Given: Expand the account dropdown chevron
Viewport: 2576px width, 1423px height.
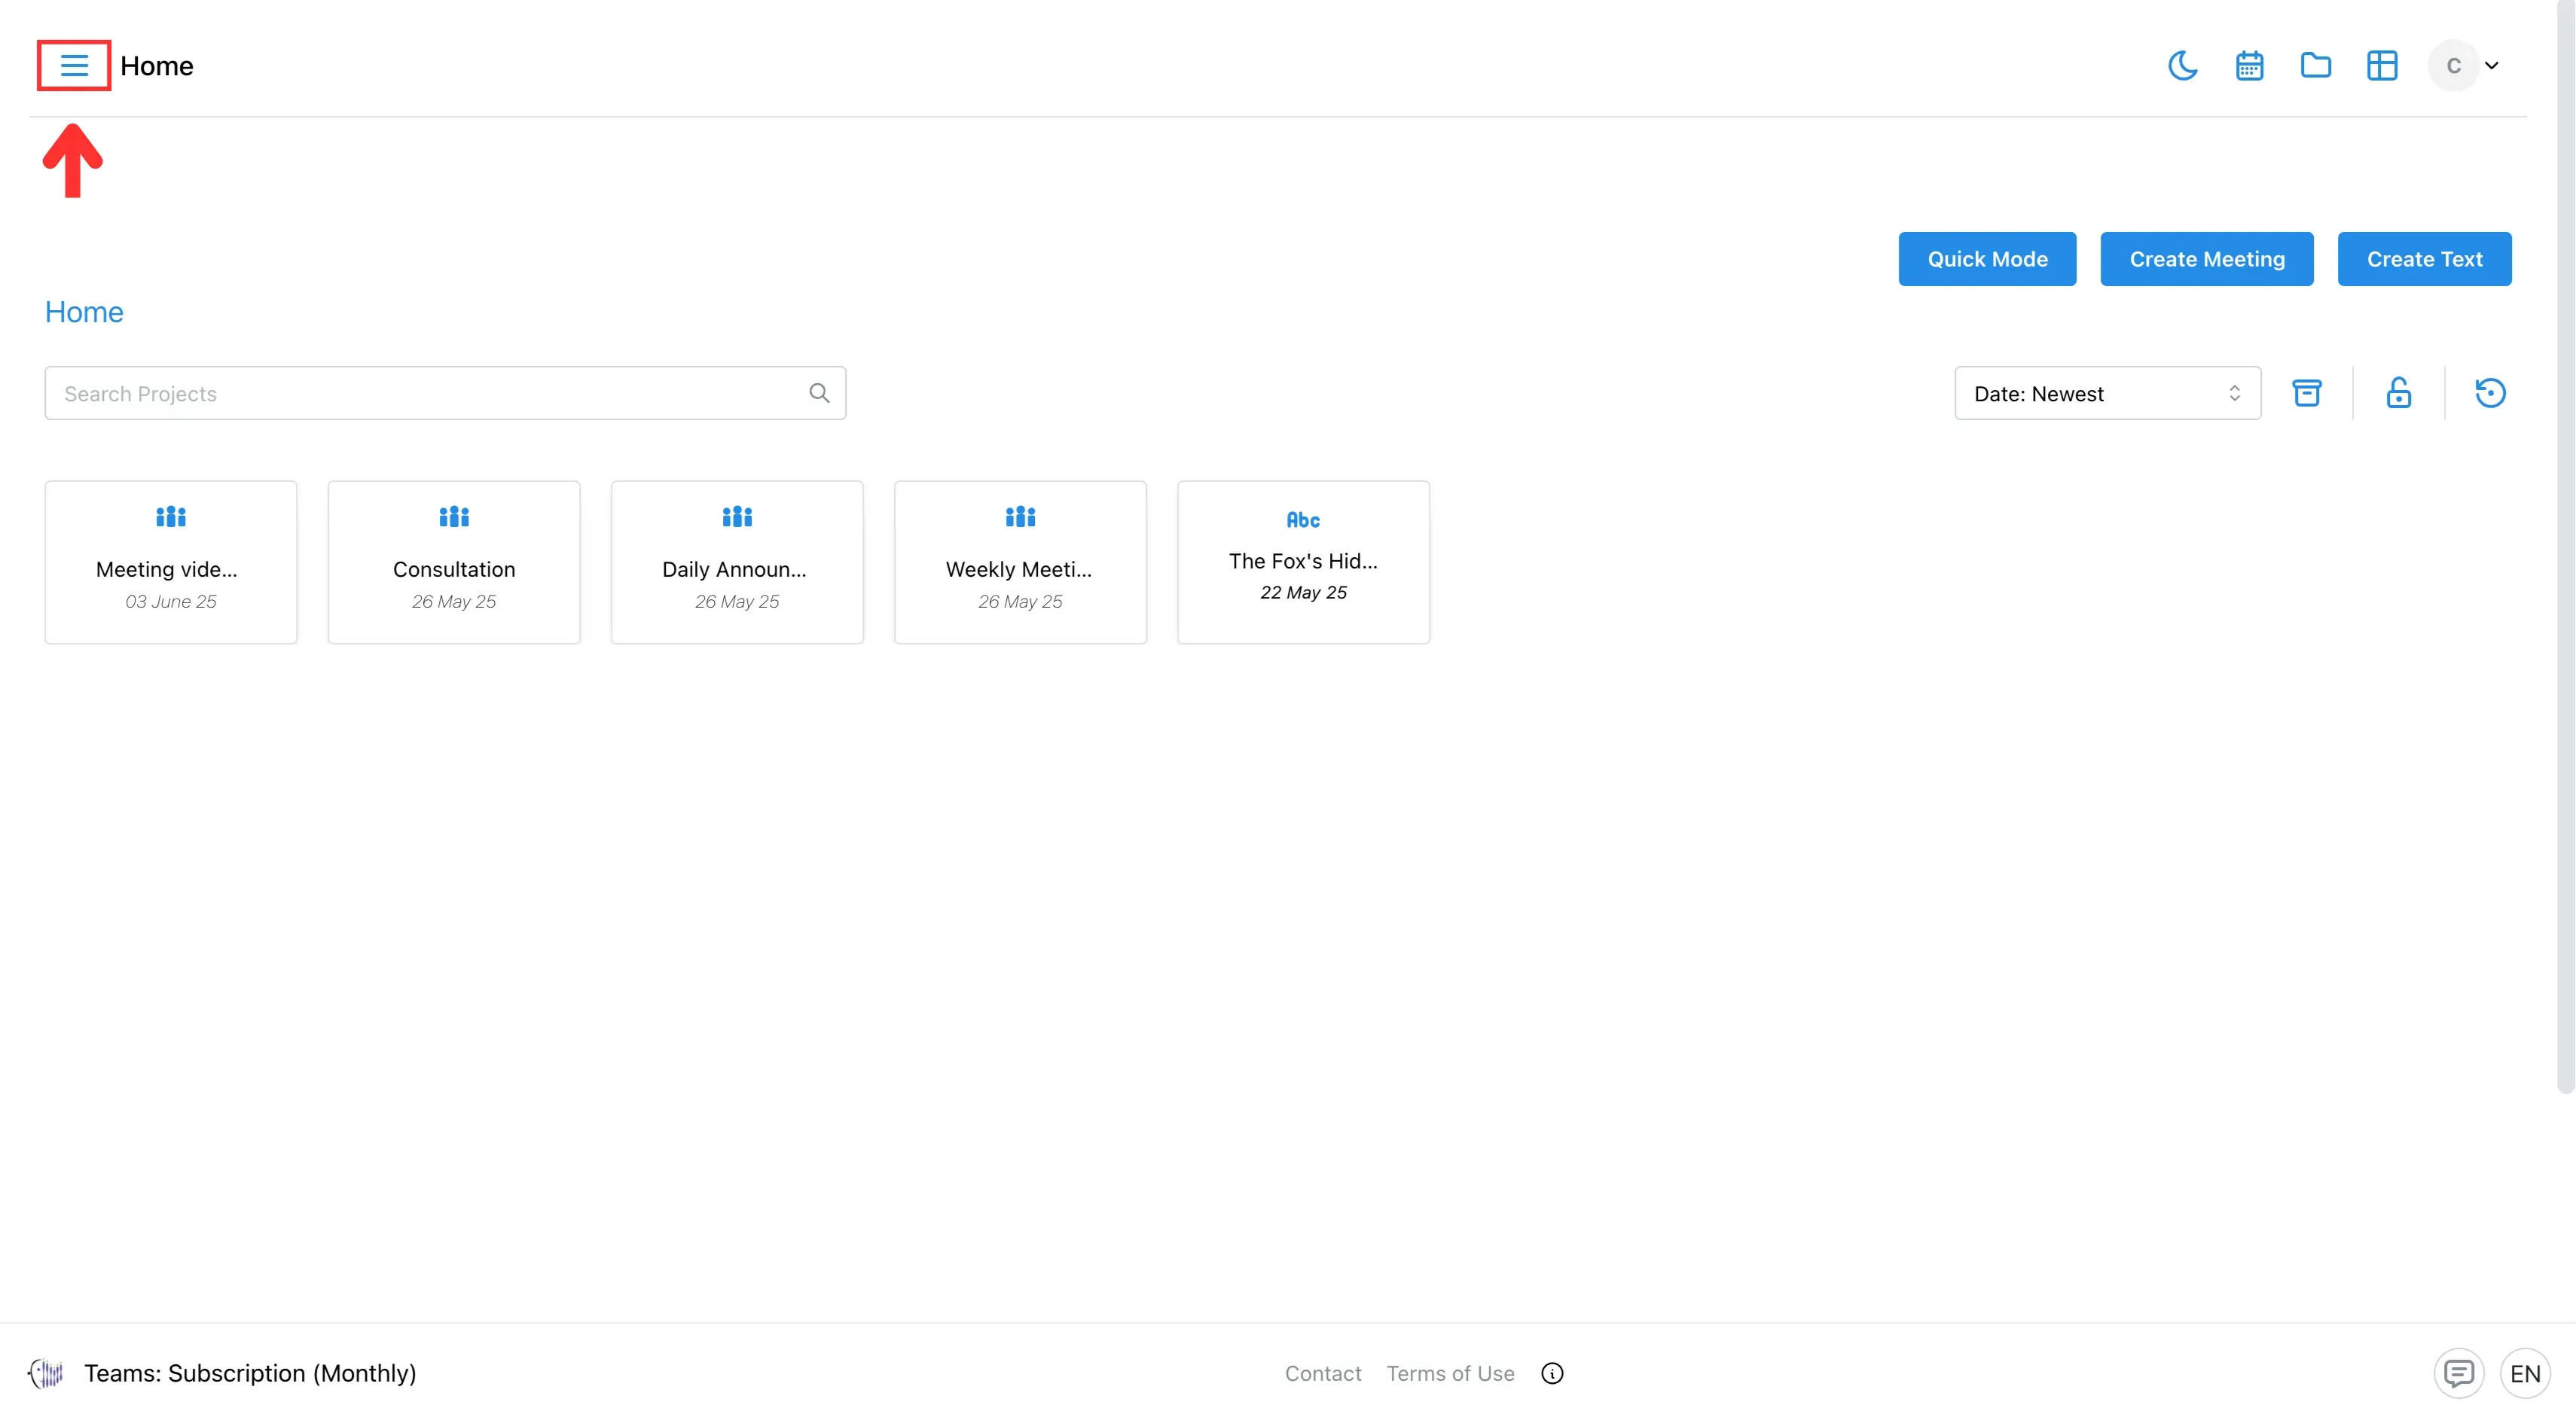Looking at the screenshot, I should pos(2492,66).
